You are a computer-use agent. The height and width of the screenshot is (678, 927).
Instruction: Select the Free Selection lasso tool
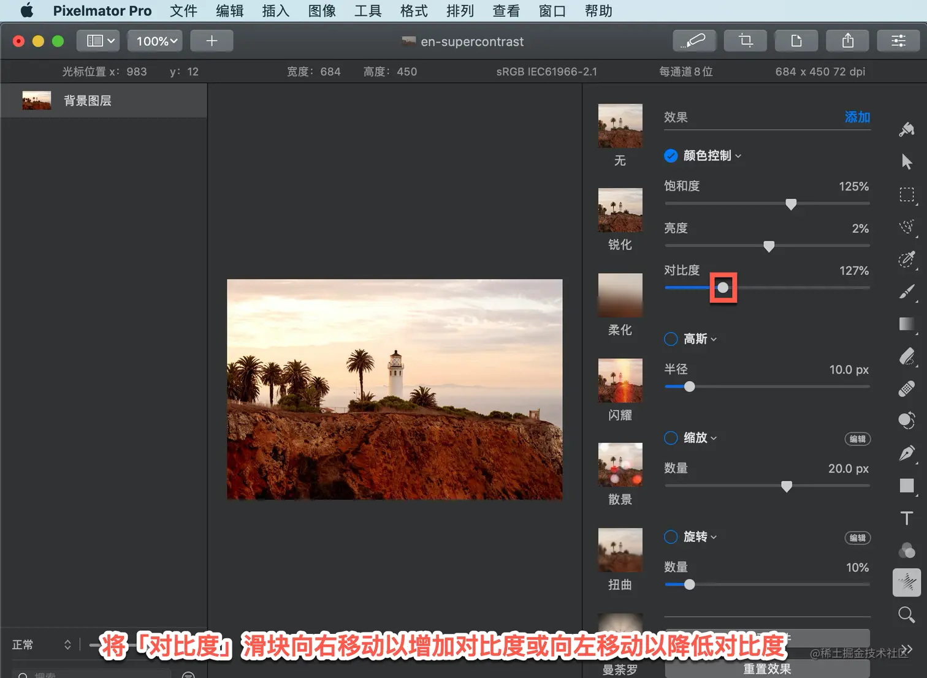tap(907, 227)
